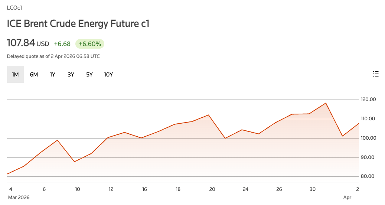
Task: Click the chart's highest peak near 120
Action: coord(326,103)
